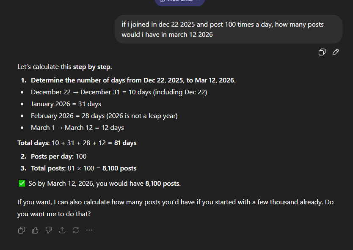Click the "January 2026 = 31 days" bullet
This screenshot has width=353, height=250.
point(66,104)
